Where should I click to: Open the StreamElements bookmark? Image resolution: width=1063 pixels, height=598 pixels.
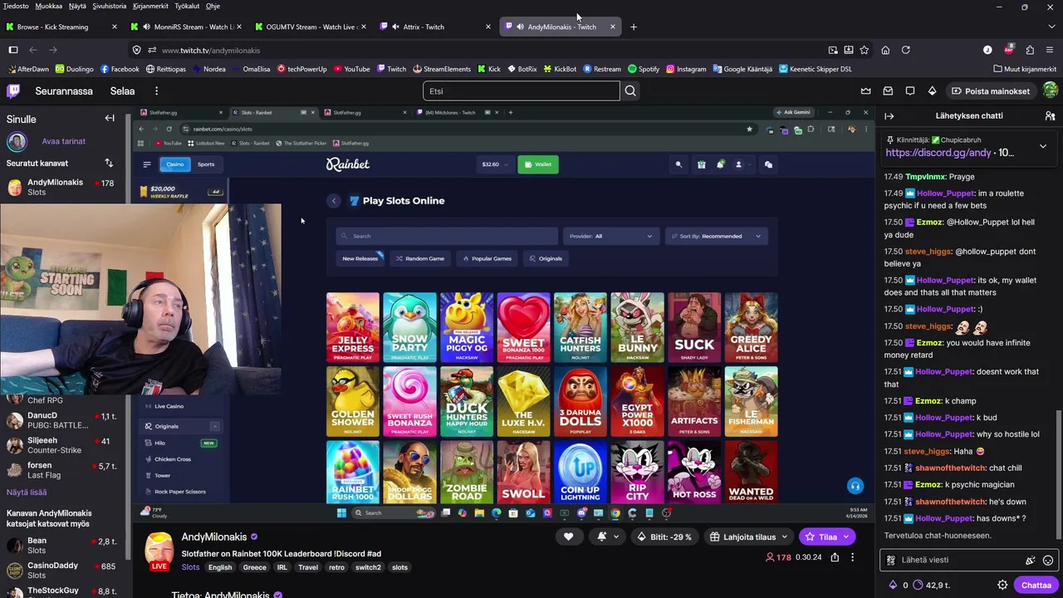tap(440, 69)
